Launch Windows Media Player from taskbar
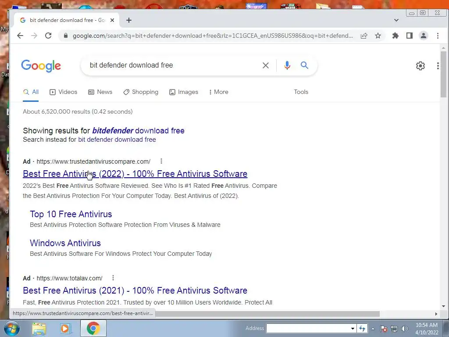This screenshot has height=337, width=449. click(x=65, y=328)
